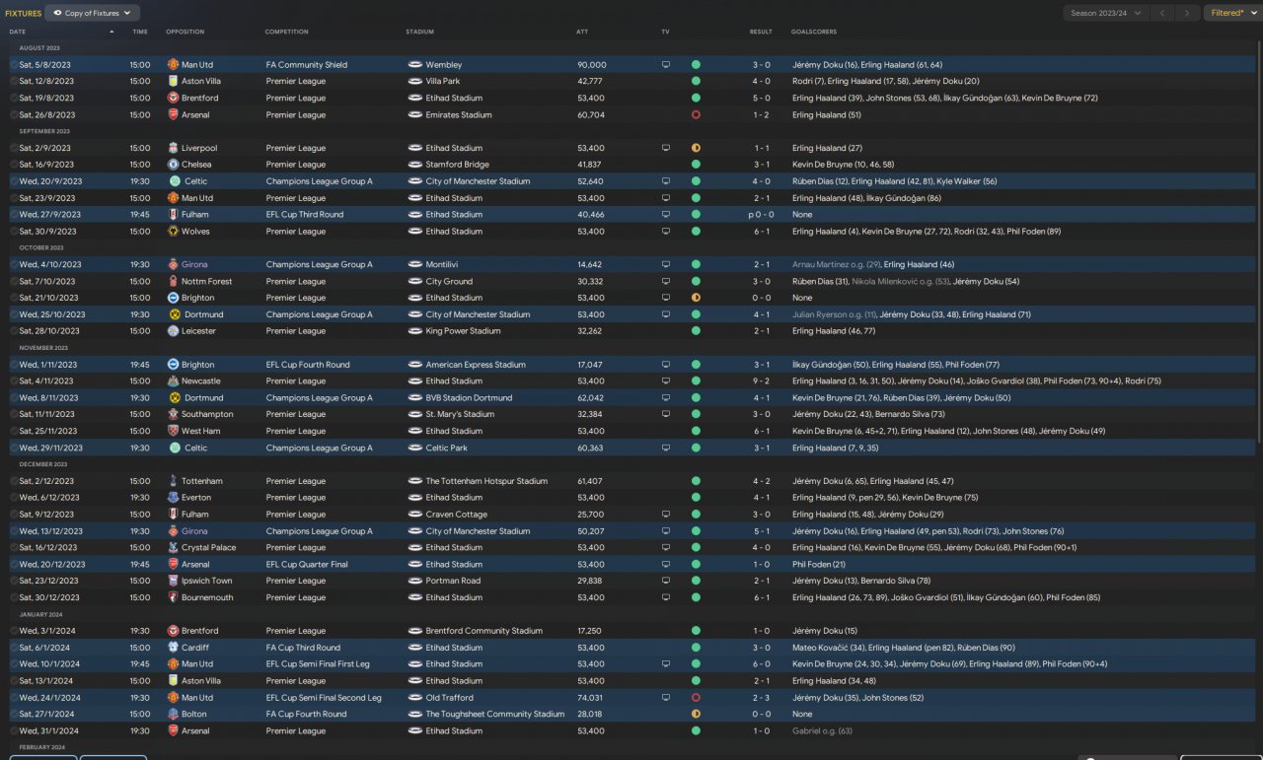Click the Southampton club badge
This screenshot has width=1263, height=760.
(x=173, y=415)
